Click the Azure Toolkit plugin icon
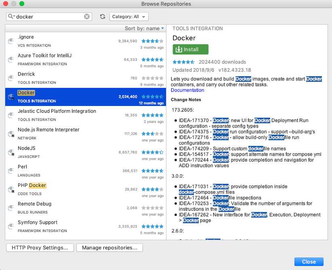Viewport: 332px width, 270px height. point(11,60)
